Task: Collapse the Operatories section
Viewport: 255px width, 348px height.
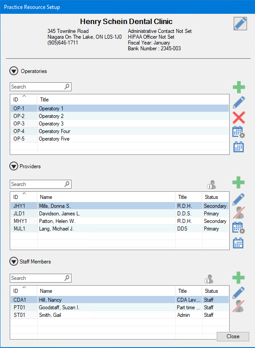Action: pyautogui.click(x=14, y=71)
